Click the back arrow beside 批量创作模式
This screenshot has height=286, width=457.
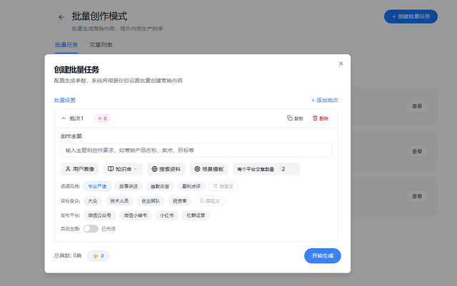coord(61,16)
